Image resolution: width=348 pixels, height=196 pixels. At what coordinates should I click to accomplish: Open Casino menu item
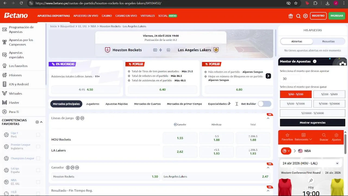point(107,16)
